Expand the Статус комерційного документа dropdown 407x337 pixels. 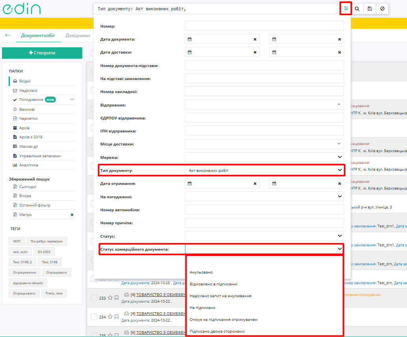click(x=339, y=249)
